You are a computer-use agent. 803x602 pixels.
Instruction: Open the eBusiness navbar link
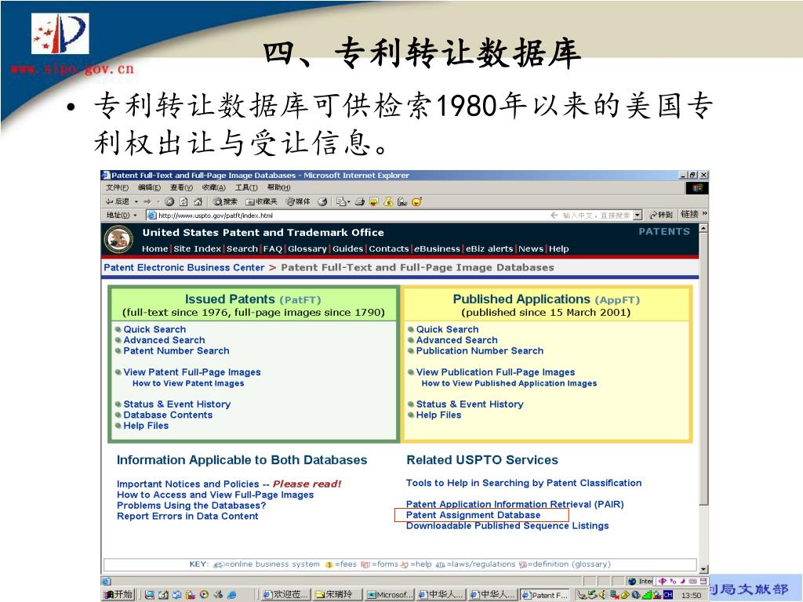tap(437, 248)
